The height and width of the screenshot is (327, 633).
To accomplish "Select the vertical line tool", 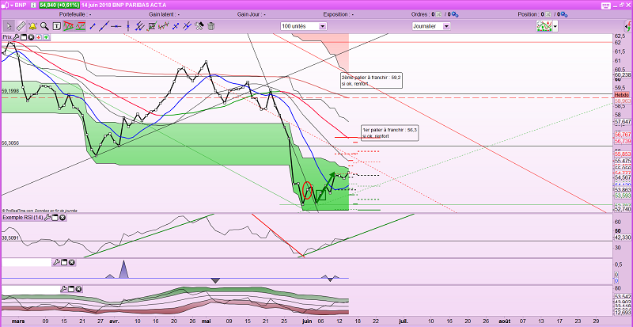I will click(x=128, y=27).
